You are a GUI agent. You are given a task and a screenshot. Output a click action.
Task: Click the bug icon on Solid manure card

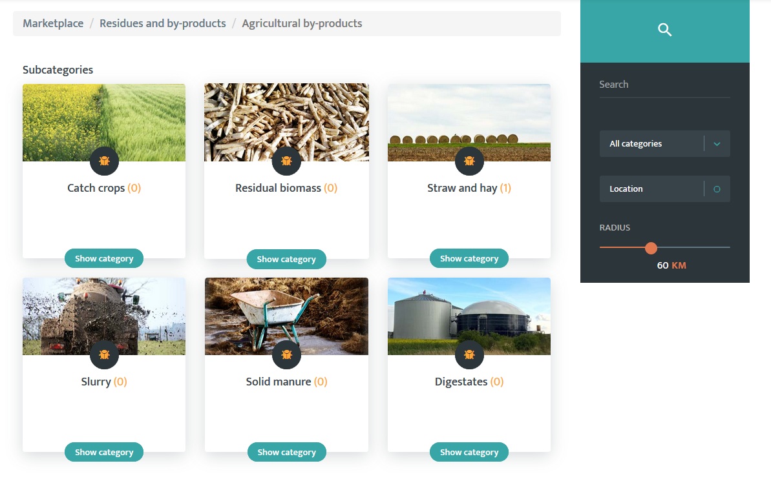click(287, 354)
